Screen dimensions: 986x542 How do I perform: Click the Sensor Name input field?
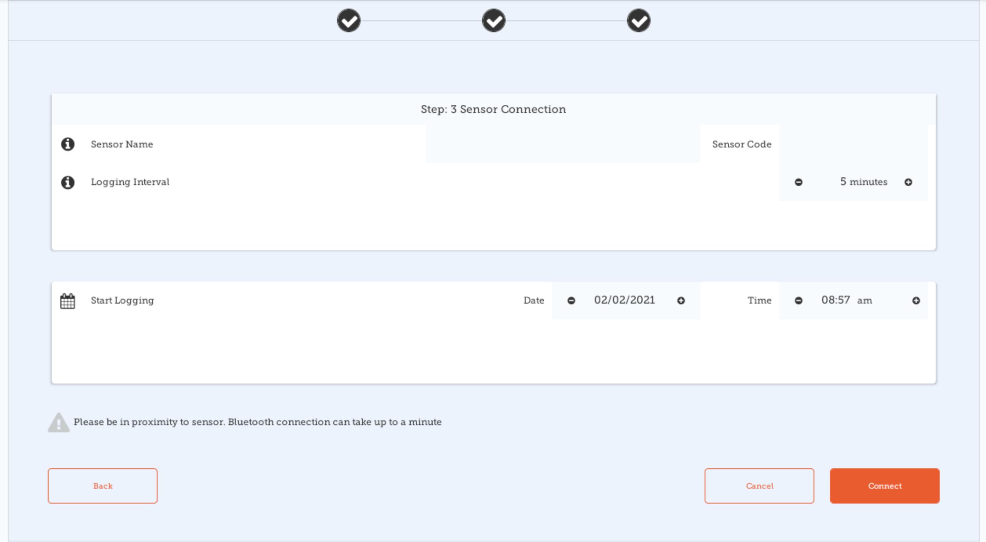pyautogui.click(x=563, y=144)
